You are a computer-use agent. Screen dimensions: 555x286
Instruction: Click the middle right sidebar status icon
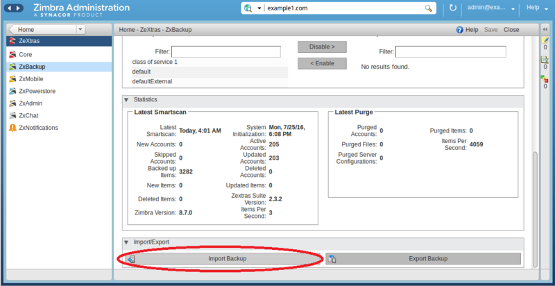pyautogui.click(x=545, y=60)
